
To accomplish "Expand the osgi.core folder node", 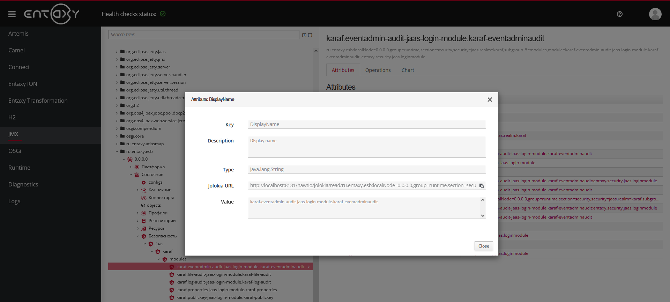I will point(117,136).
